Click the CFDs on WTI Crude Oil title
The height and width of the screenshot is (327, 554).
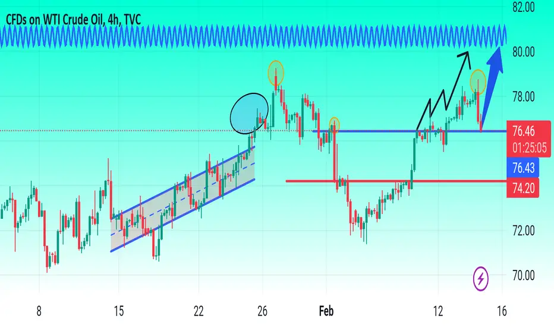click(73, 20)
